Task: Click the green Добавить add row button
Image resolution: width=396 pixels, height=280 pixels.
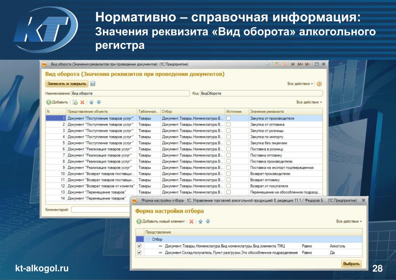Action: [57, 102]
